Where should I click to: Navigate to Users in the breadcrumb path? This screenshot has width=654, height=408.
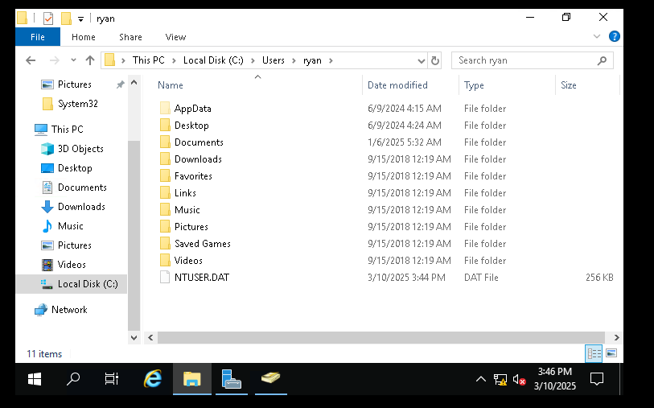274,60
